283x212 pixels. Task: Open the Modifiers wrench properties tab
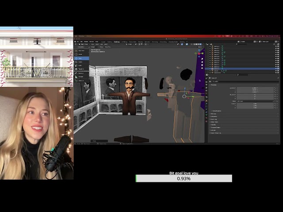(207, 104)
